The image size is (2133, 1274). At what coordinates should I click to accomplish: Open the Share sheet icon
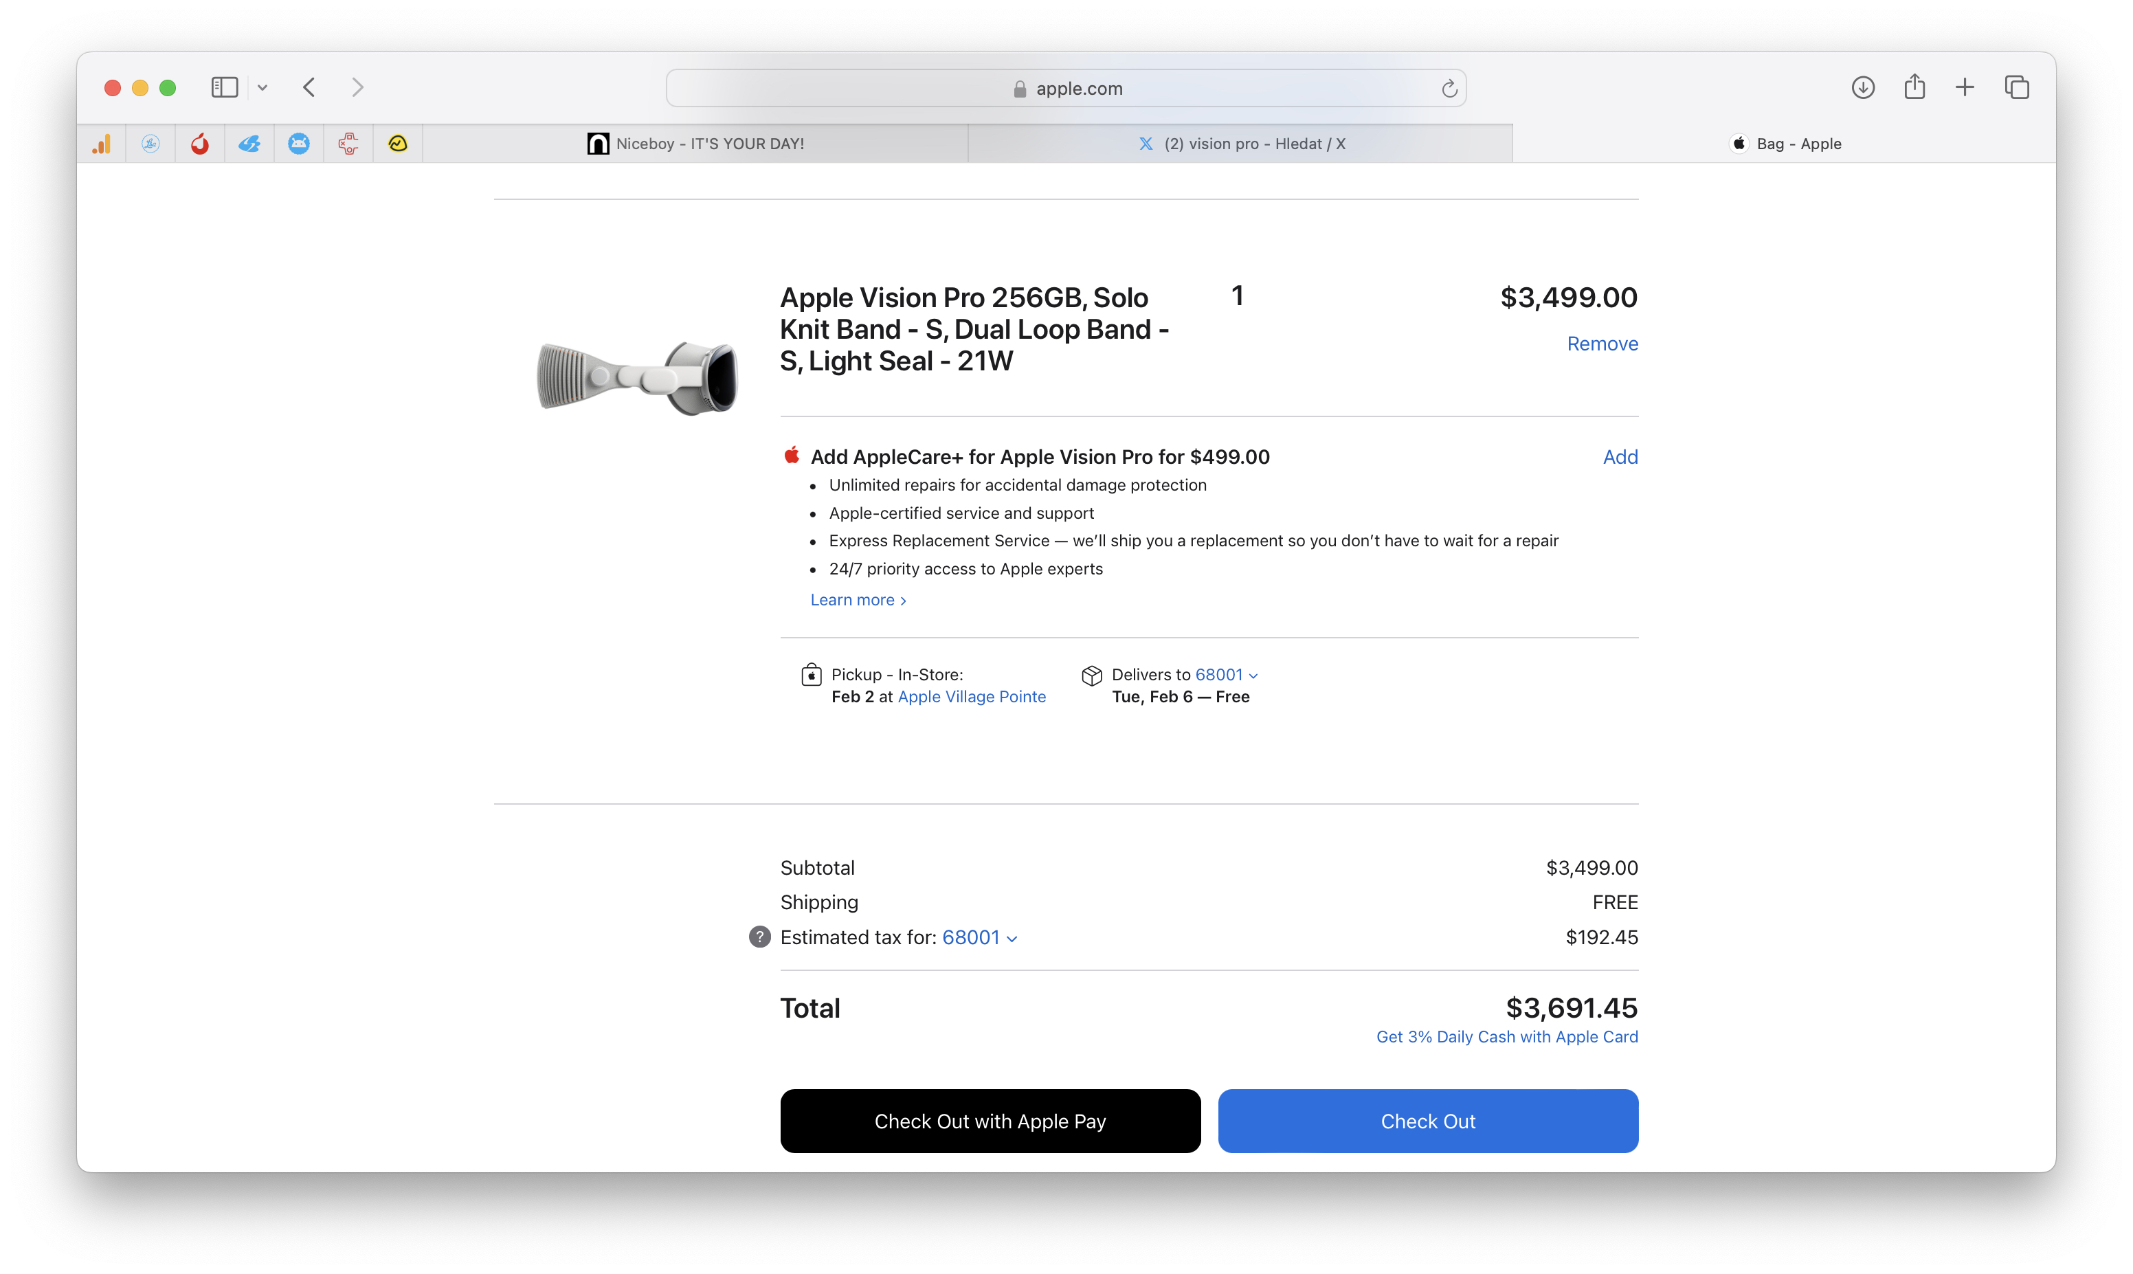coord(1914,87)
